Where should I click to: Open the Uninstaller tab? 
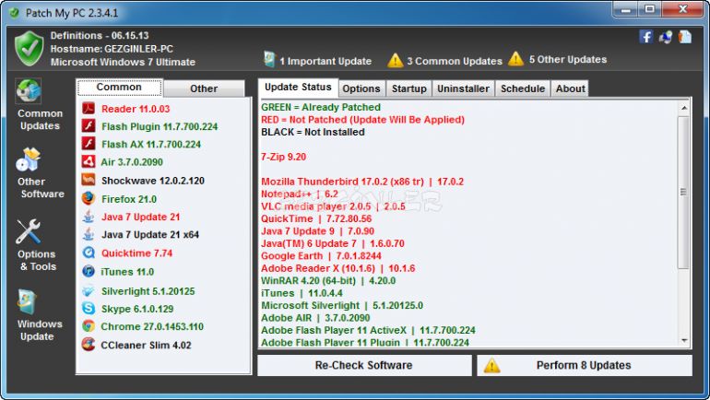click(x=463, y=88)
